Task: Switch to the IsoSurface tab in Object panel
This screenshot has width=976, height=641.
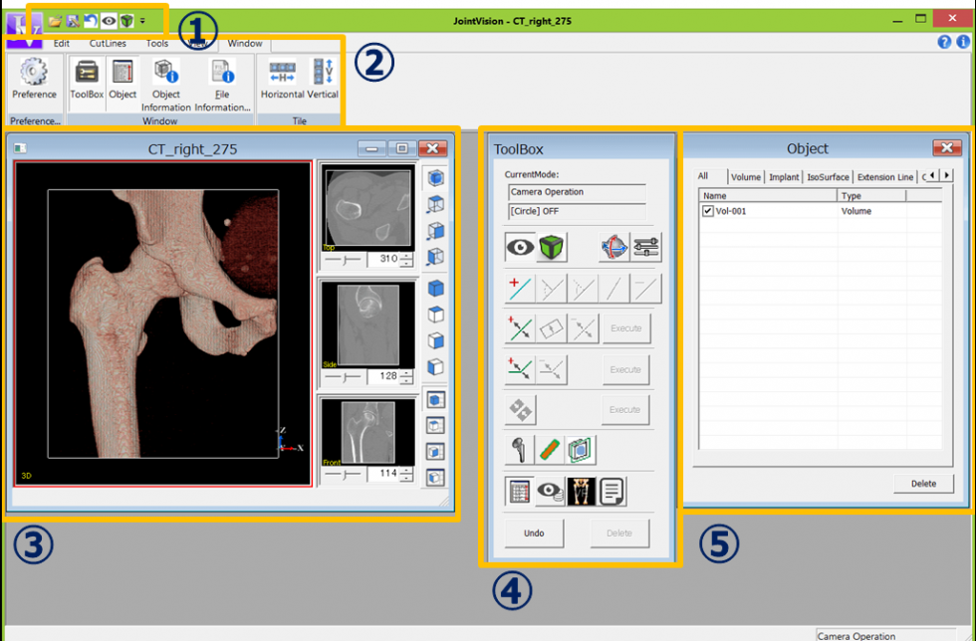Action: coord(828,177)
